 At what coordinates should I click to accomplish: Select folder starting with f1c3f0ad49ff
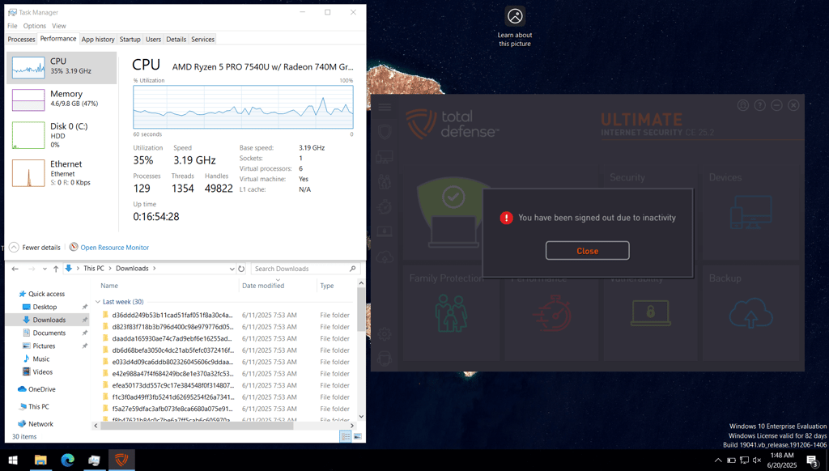(172, 397)
